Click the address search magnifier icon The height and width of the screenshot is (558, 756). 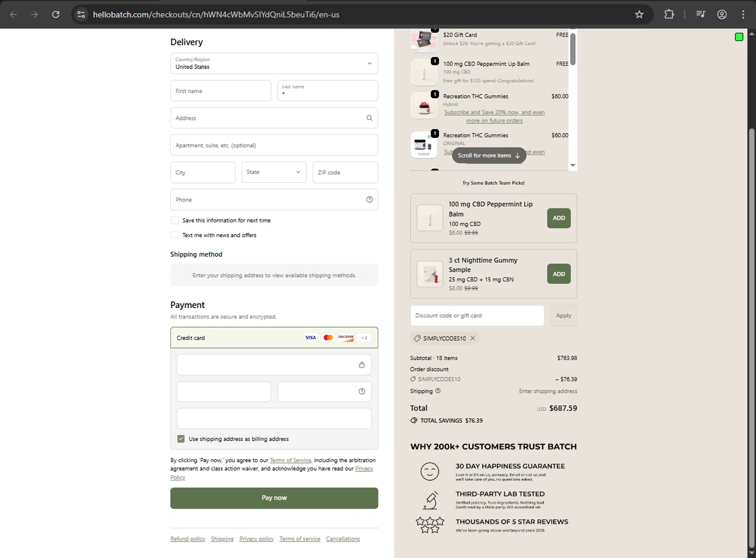[x=369, y=118]
